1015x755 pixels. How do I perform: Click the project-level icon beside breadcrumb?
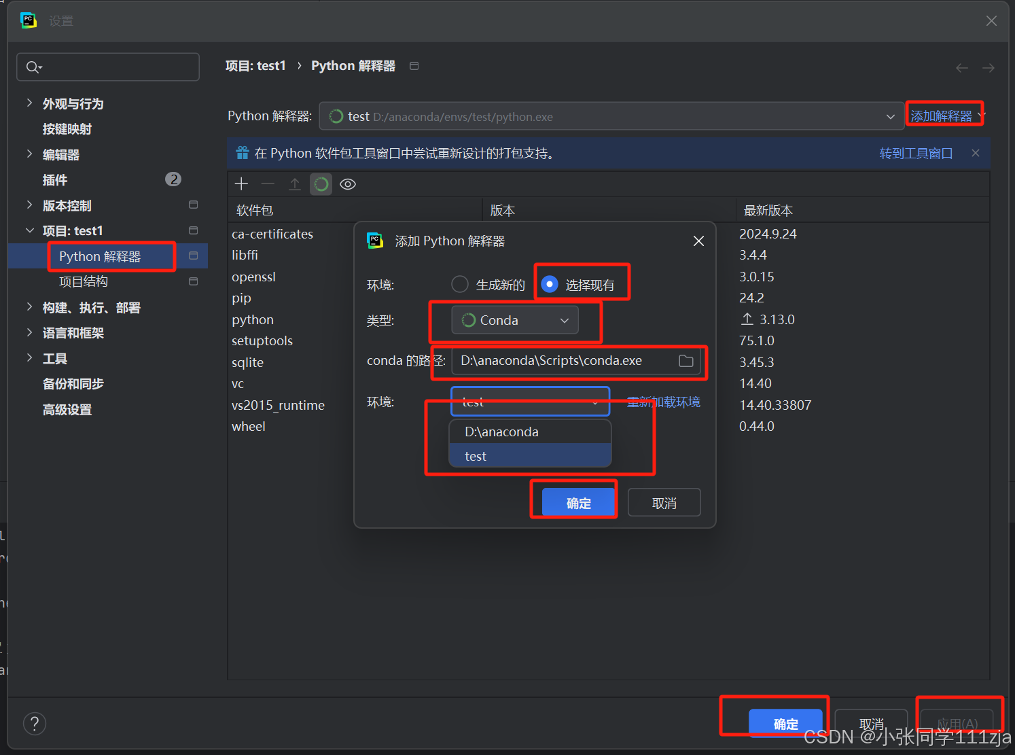click(x=414, y=66)
